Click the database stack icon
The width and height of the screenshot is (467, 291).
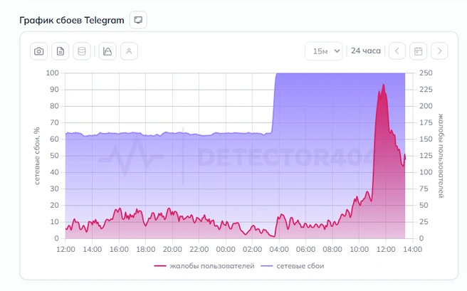(82, 51)
